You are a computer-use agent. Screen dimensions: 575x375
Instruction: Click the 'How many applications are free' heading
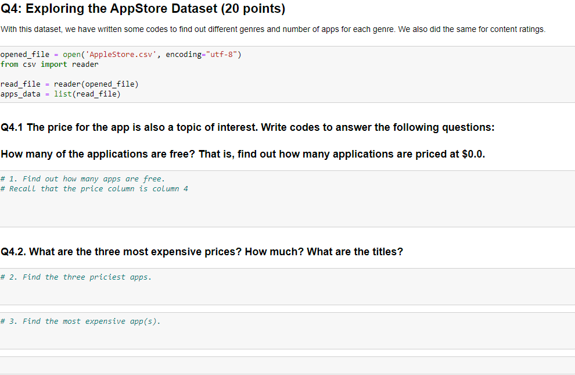tap(243, 154)
